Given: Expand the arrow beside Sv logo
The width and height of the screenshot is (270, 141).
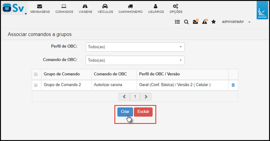Looking at the screenshot, I should coord(26,14).
